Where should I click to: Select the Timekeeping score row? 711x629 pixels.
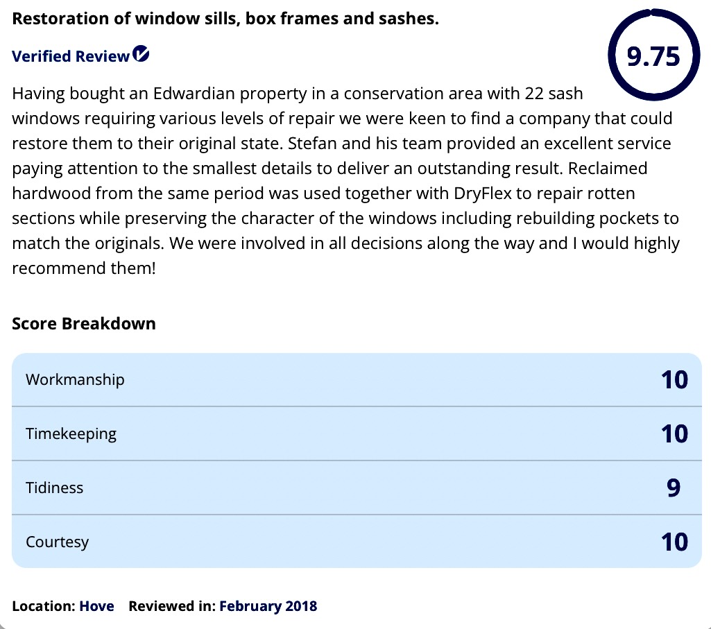pos(357,434)
